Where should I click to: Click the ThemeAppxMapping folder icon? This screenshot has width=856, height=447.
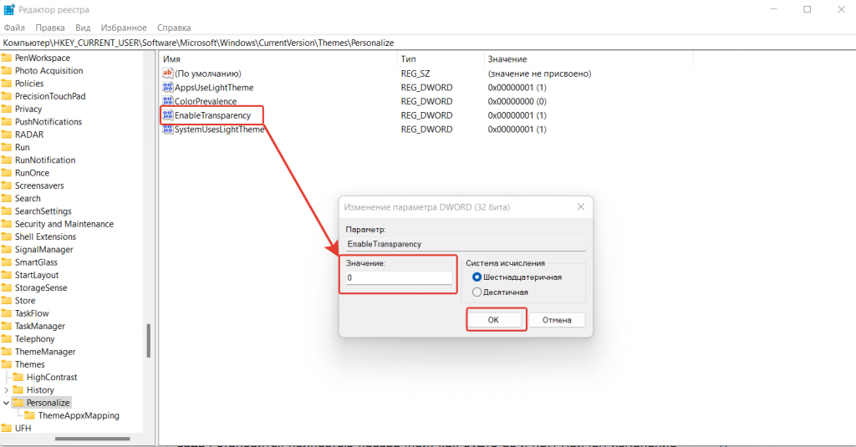[x=30, y=415]
